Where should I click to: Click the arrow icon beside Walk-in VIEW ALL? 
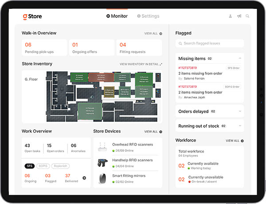click(x=160, y=34)
